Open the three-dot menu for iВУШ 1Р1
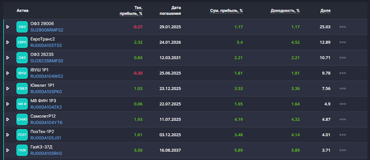Screen dimensions: 370x160 point(343,73)
